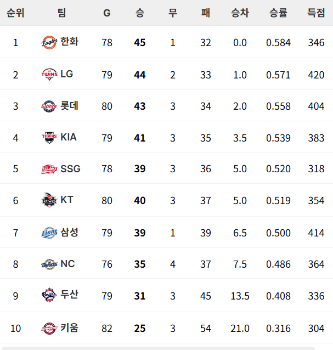The height and width of the screenshot is (350, 333).
Task: Click the Kiwoom Heroes logo
Action: click(49, 329)
